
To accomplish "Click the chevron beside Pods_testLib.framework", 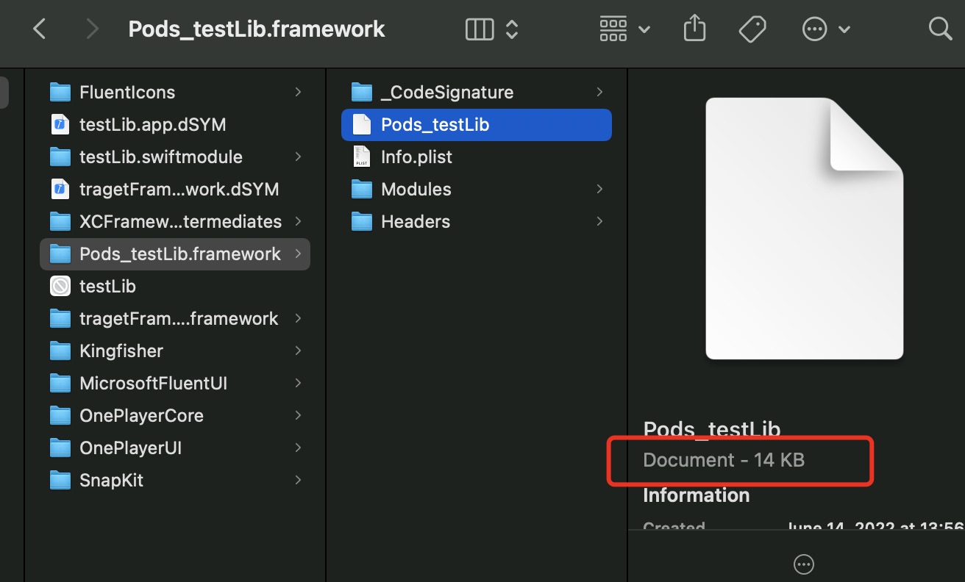I will (x=298, y=254).
